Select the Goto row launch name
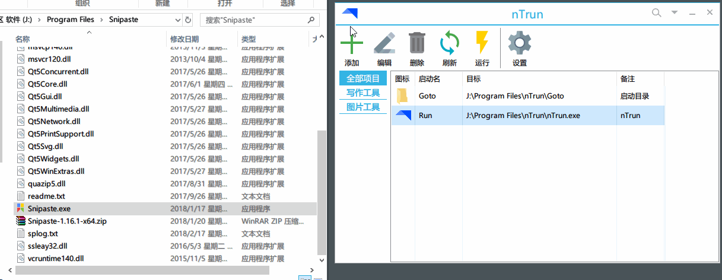Screen dimensions: 722x280 point(427,96)
